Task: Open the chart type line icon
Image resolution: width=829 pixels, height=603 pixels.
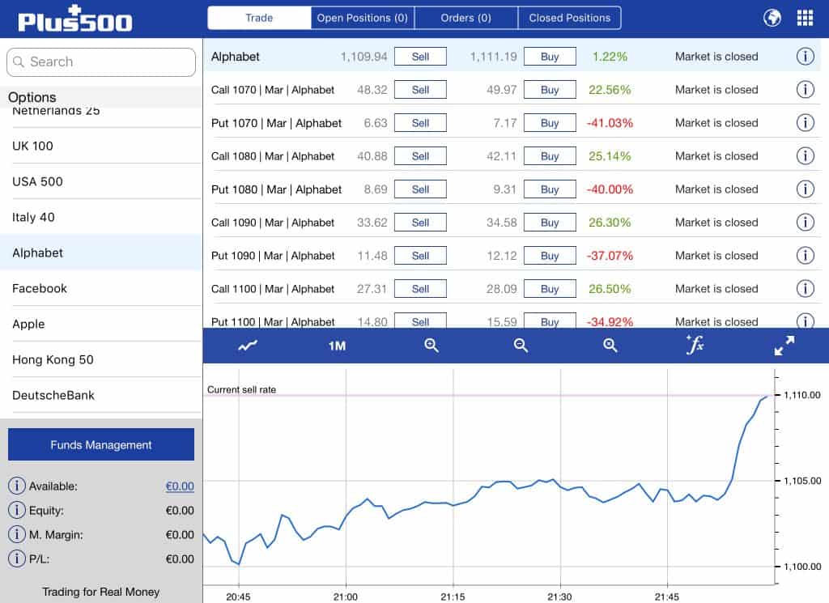Action: (x=247, y=346)
